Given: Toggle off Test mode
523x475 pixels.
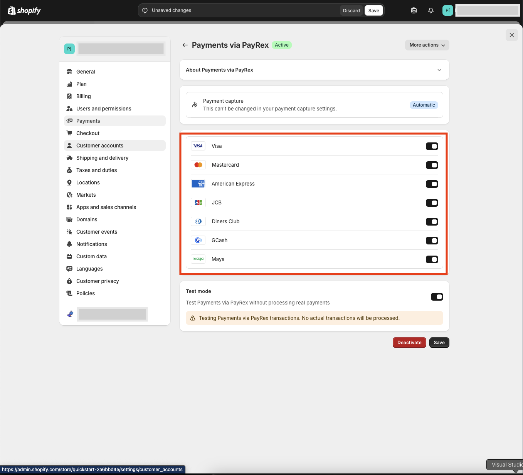Looking at the screenshot, I should tap(437, 297).
